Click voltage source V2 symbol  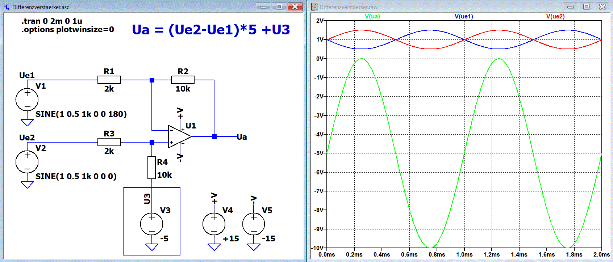pyautogui.click(x=27, y=162)
